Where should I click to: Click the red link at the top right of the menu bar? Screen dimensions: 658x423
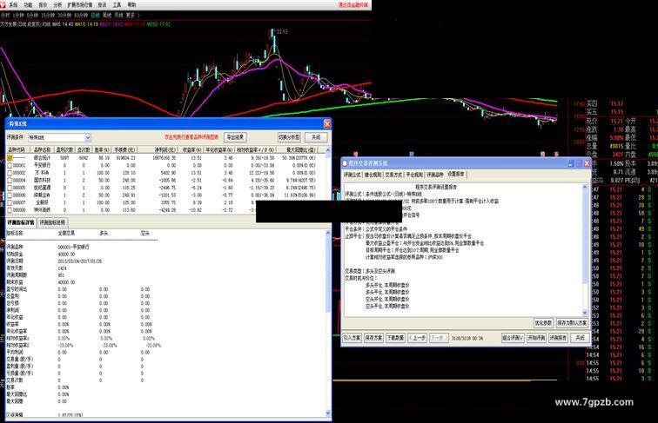(353, 5)
